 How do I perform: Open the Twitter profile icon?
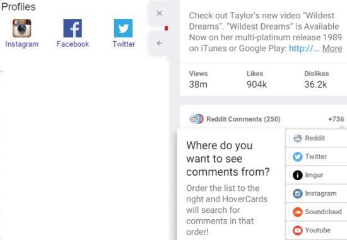tap(123, 28)
